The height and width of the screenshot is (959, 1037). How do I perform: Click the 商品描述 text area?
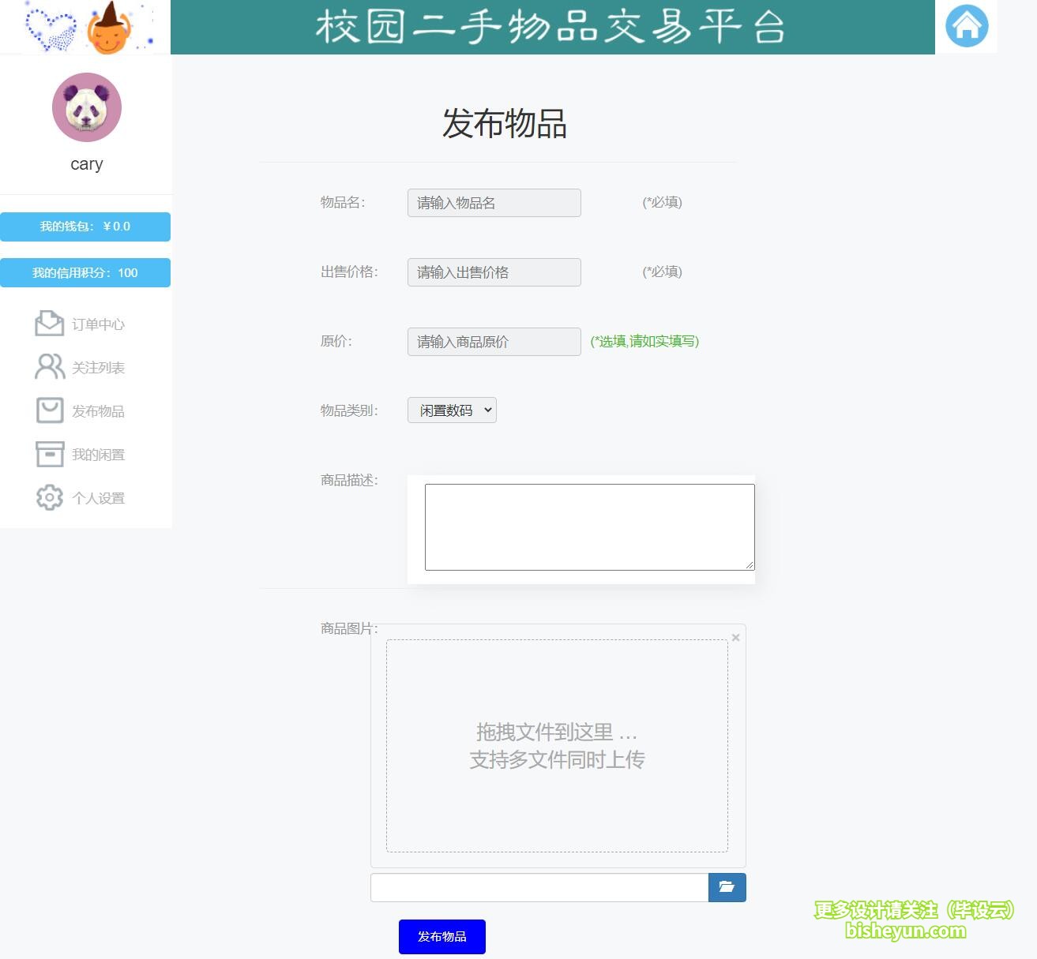point(588,526)
